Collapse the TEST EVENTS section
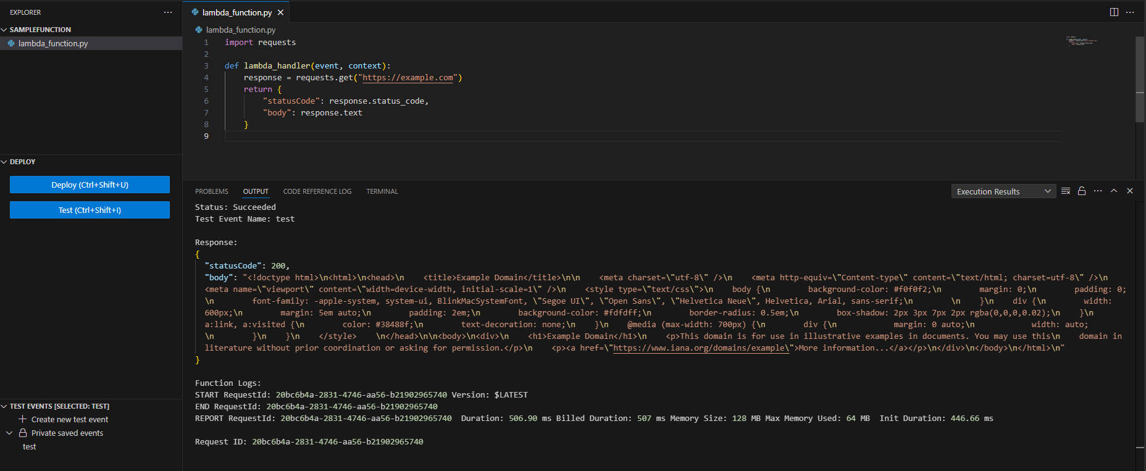The image size is (1146, 471). 4,406
